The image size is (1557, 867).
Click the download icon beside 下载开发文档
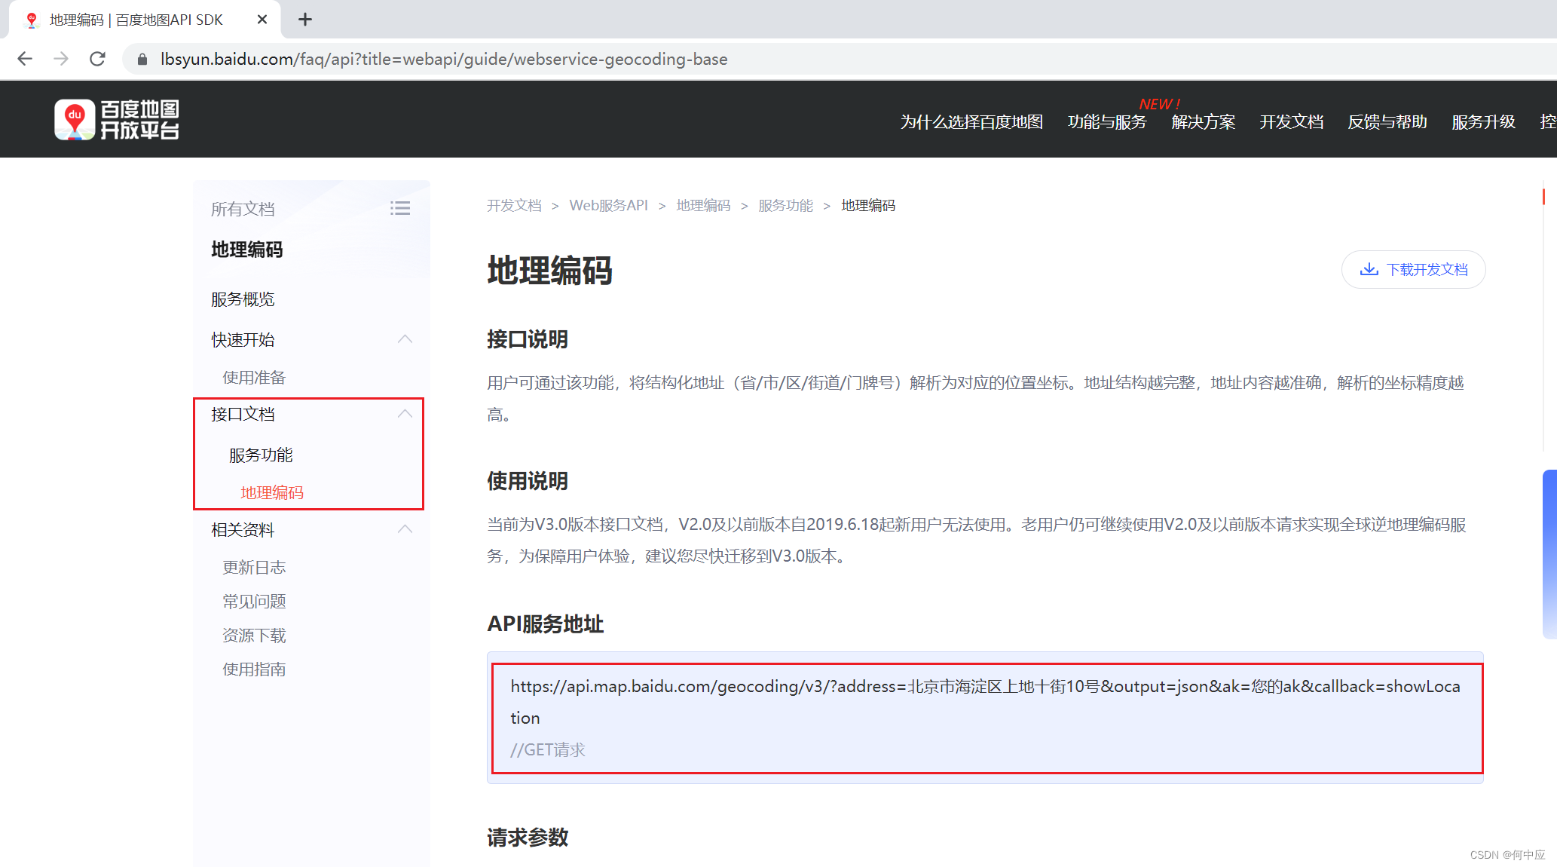(1369, 269)
